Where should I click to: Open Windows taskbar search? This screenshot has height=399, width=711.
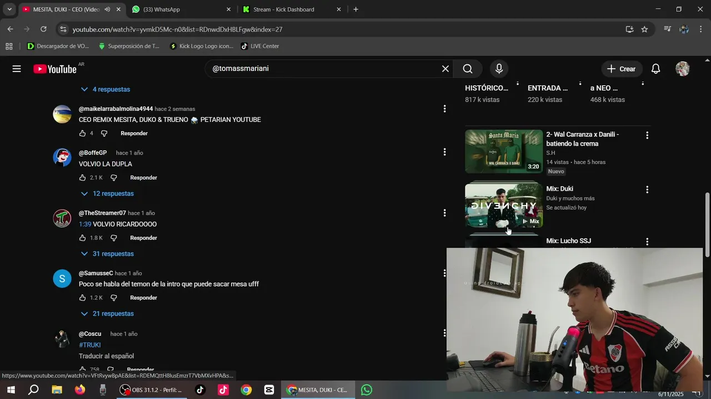[x=33, y=390]
